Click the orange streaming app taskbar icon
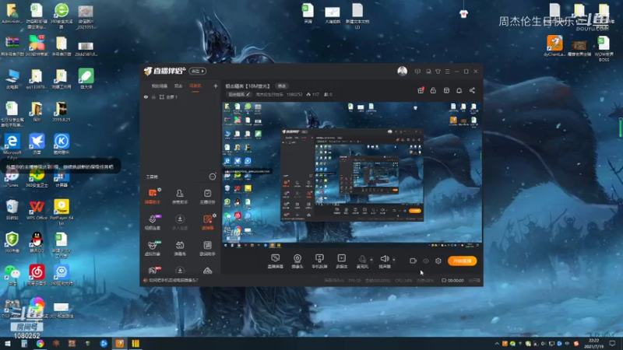This screenshot has width=623, height=350. click(x=119, y=343)
